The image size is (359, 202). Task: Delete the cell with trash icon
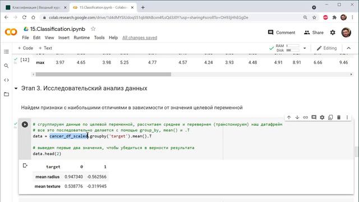[x=339, y=117]
